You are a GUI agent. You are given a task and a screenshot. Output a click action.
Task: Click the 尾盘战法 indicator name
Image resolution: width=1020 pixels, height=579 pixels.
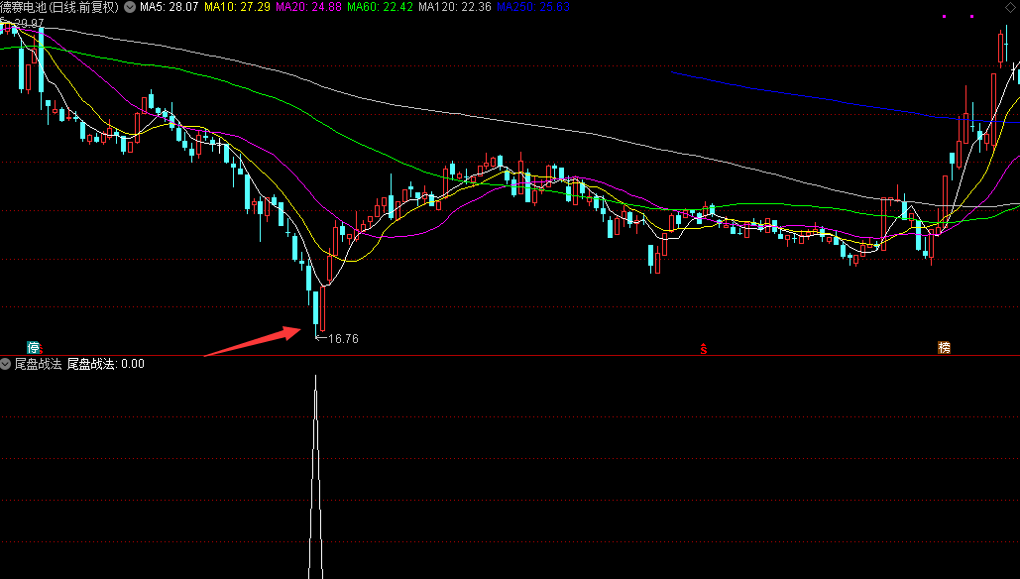point(39,364)
